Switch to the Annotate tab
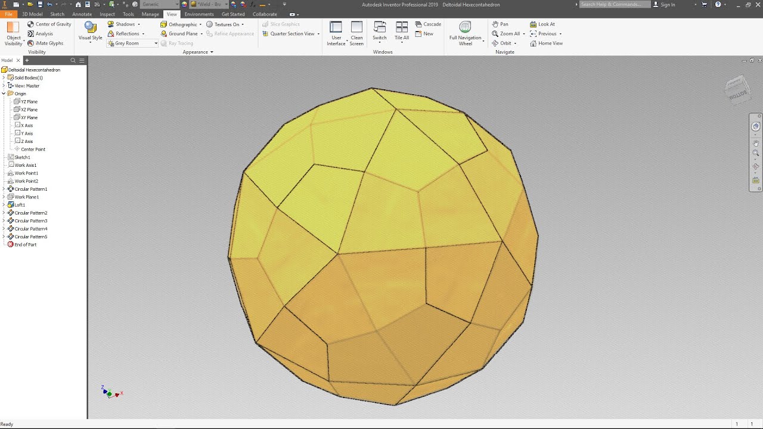The width and height of the screenshot is (763, 429). click(x=82, y=14)
